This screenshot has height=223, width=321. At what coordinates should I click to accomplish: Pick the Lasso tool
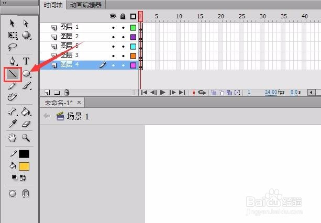[13, 47]
